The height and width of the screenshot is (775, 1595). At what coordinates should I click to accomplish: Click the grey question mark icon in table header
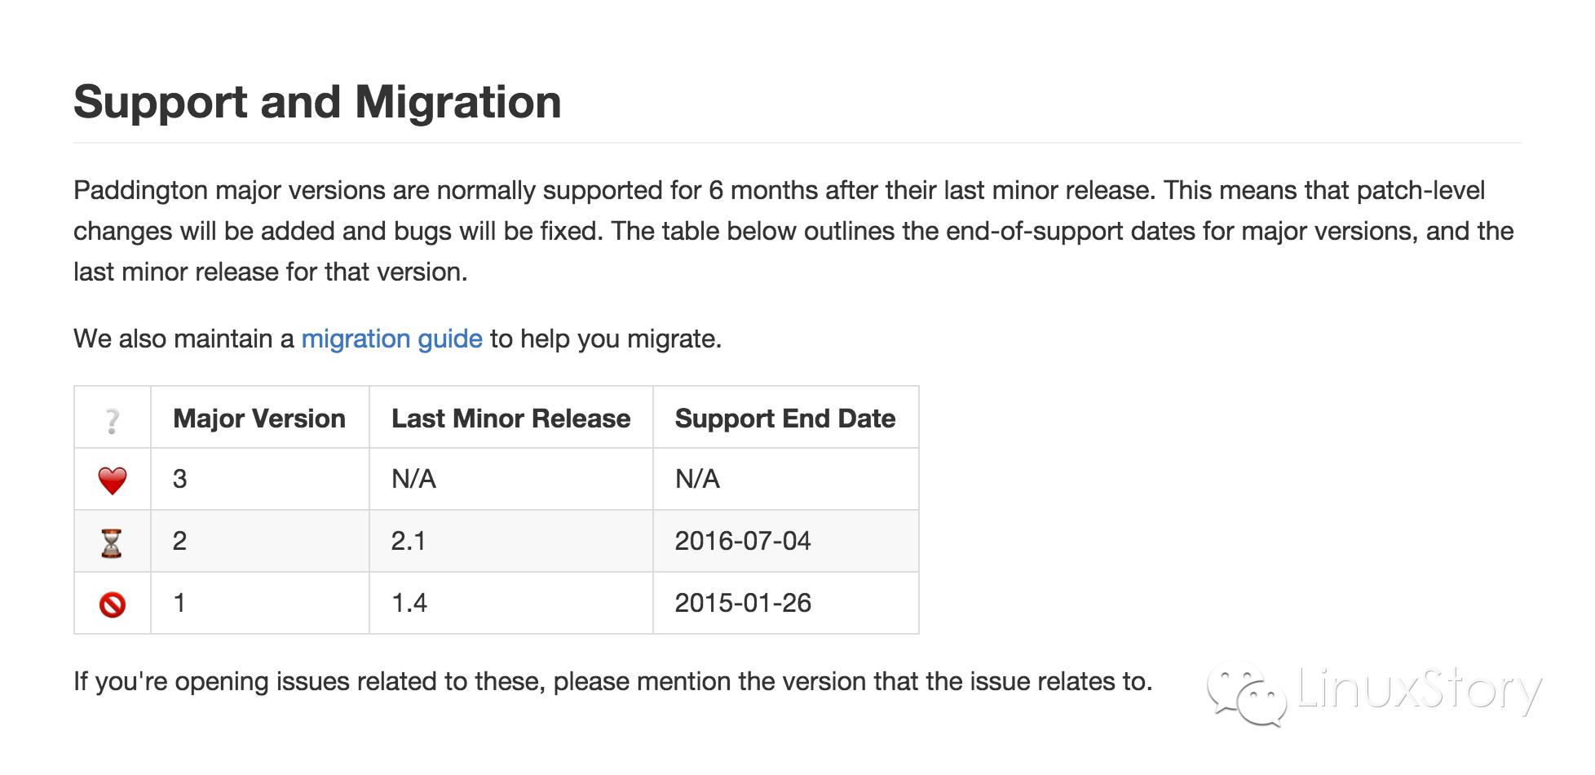[x=113, y=419]
